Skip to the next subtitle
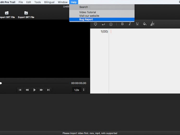 [49, 90]
